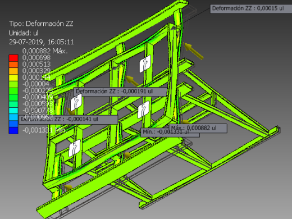Click the Unidad: ul legend text
Image resolution: width=292 pixels, height=219 pixels.
pos(24,33)
